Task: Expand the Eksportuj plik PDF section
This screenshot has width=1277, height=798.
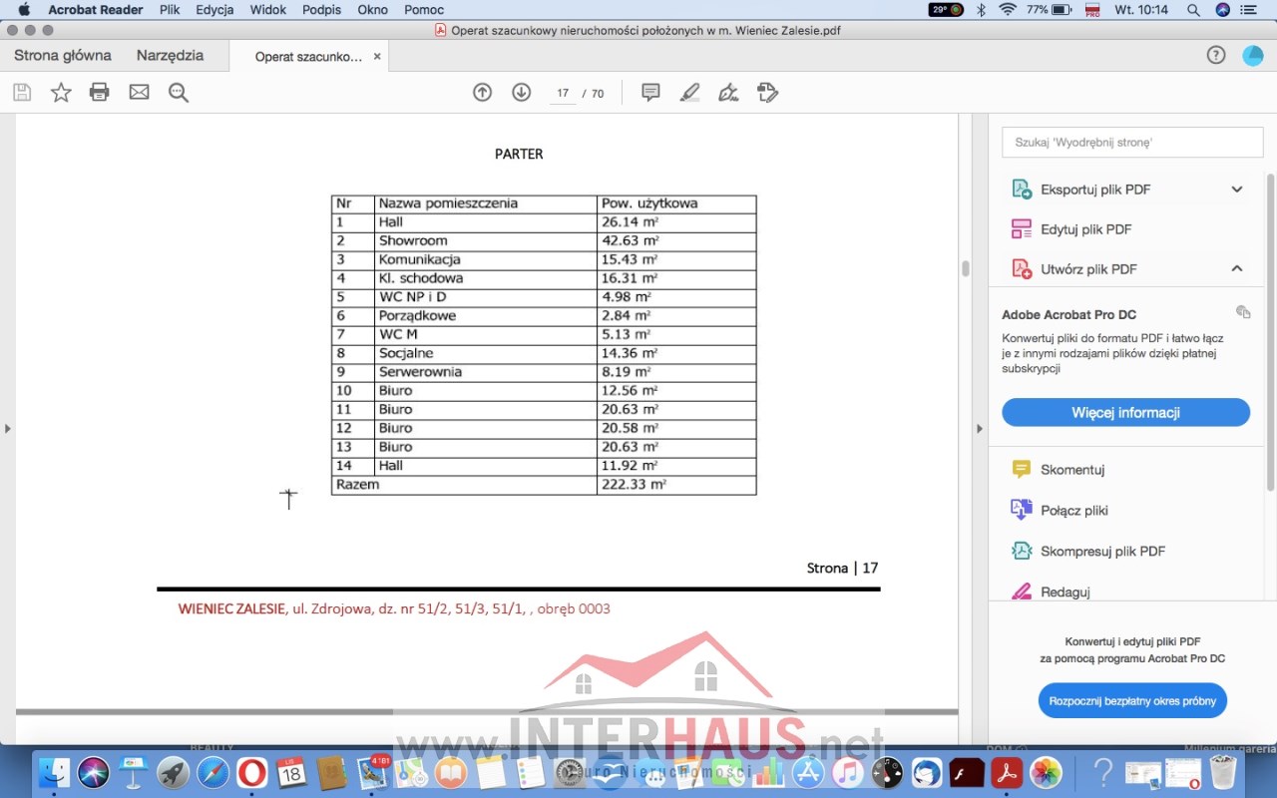Action: tap(1237, 190)
